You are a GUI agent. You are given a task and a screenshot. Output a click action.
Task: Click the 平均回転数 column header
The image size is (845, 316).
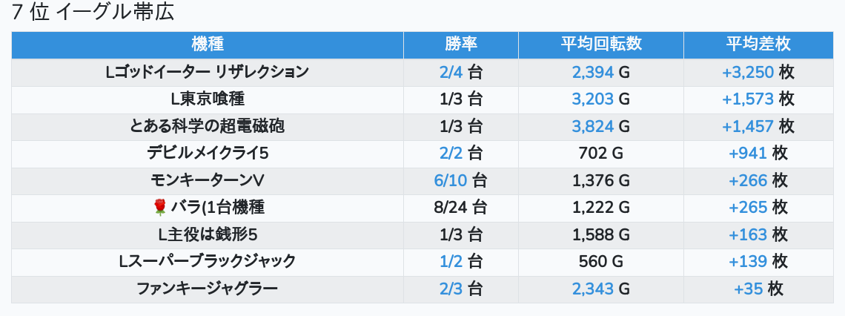pos(600,45)
